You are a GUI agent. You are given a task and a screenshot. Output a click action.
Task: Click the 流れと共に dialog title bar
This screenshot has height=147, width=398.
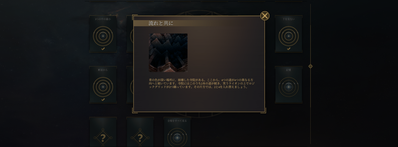point(199,23)
